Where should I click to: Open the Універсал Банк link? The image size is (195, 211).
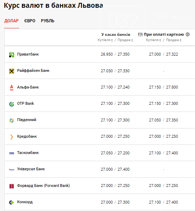click(x=31, y=169)
